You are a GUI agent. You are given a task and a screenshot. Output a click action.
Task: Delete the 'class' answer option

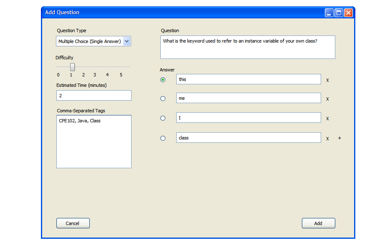327,139
